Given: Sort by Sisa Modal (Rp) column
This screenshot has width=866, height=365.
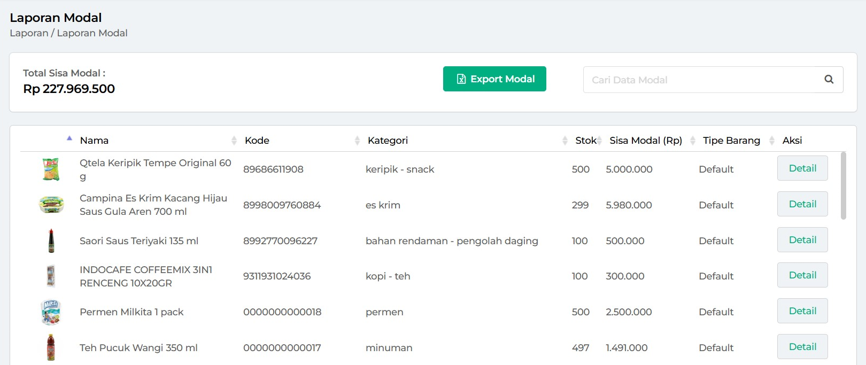Looking at the screenshot, I should pos(646,141).
